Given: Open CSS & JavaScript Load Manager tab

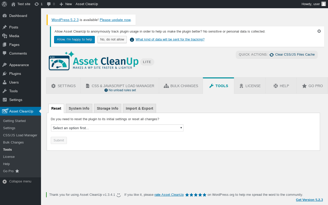Looking at the screenshot, I should (120, 86).
